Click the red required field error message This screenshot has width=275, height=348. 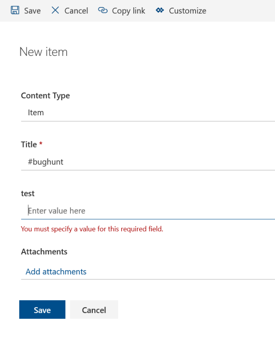(92, 229)
